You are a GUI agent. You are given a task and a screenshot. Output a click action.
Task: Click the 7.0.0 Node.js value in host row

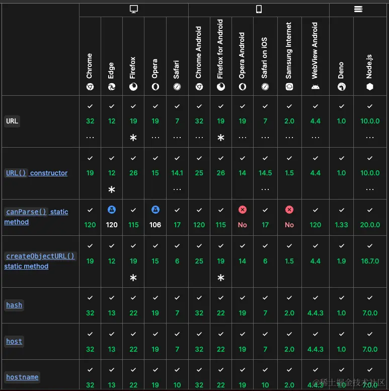[370, 349]
